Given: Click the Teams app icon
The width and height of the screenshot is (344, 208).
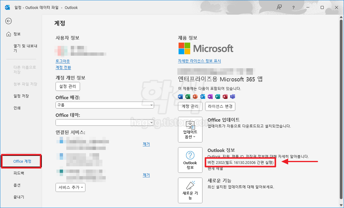Looking at the screenshot, I should (x=233, y=97).
